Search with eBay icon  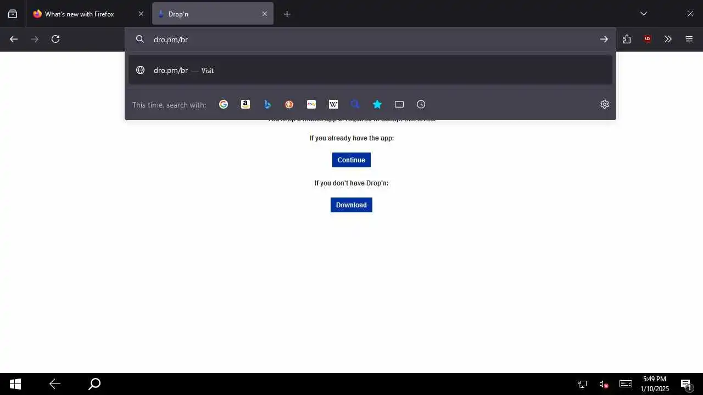311,104
